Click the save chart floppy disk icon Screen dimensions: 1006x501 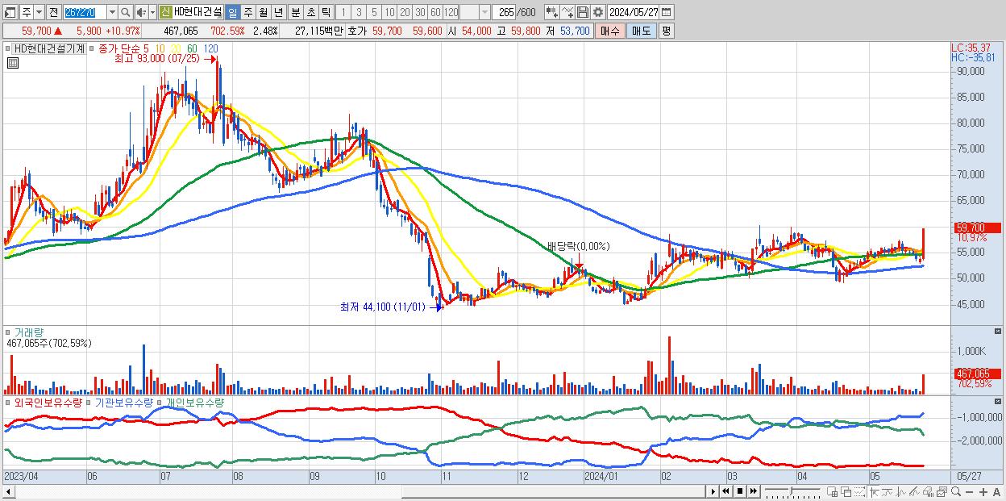coord(582,12)
